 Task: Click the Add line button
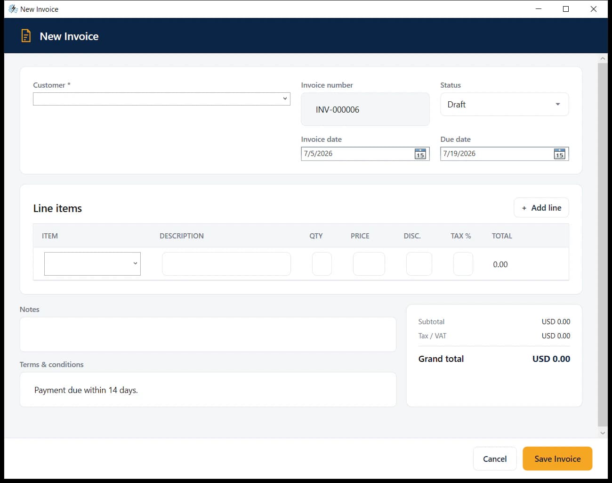coord(541,208)
